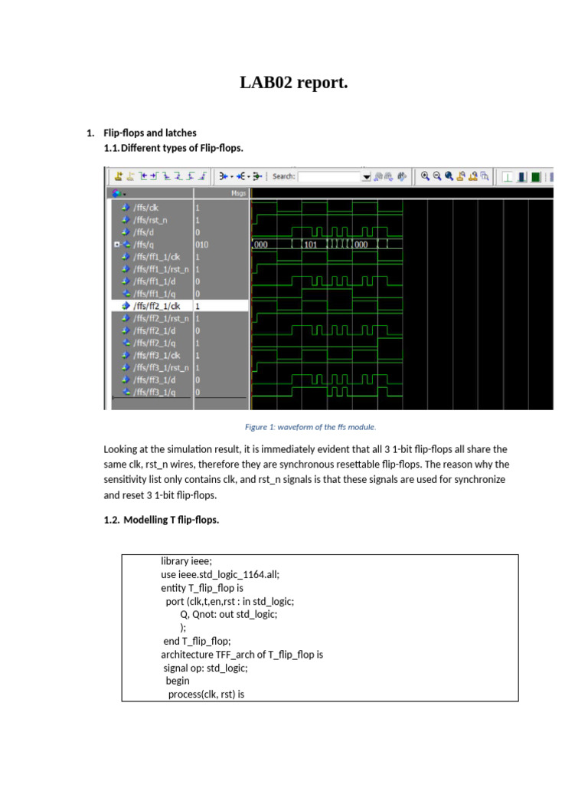The height and width of the screenshot is (785, 588).
Task: Open the signal pane color-ball dropdown
Action: [x=119, y=193]
